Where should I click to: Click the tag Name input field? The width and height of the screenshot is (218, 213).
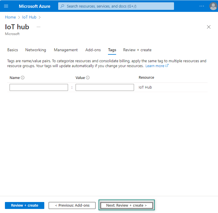39,87
